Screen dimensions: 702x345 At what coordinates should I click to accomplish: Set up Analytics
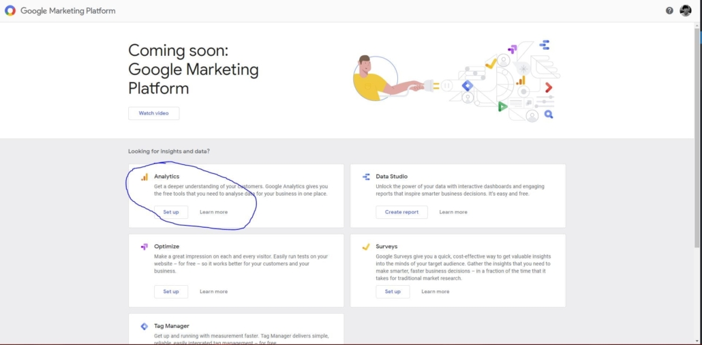tap(171, 212)
